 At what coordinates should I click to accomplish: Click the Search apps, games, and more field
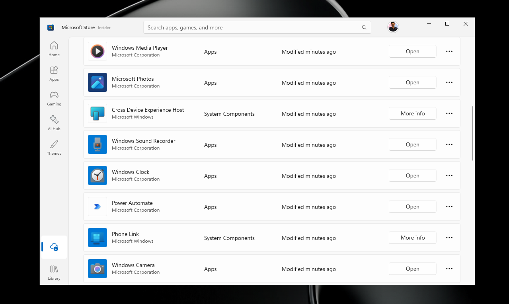[257, 27]
